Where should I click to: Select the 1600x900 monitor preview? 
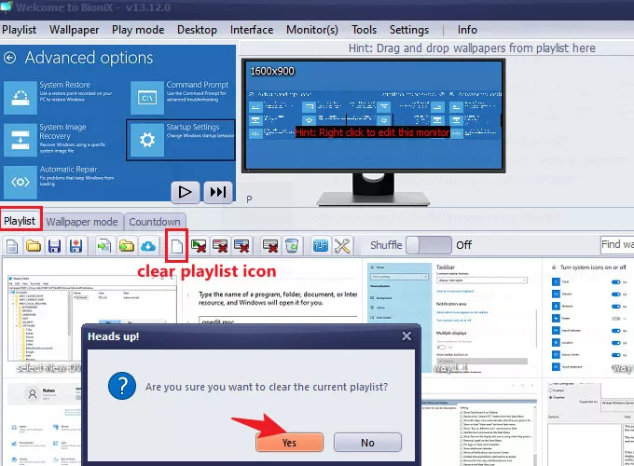tap(374, 116)
